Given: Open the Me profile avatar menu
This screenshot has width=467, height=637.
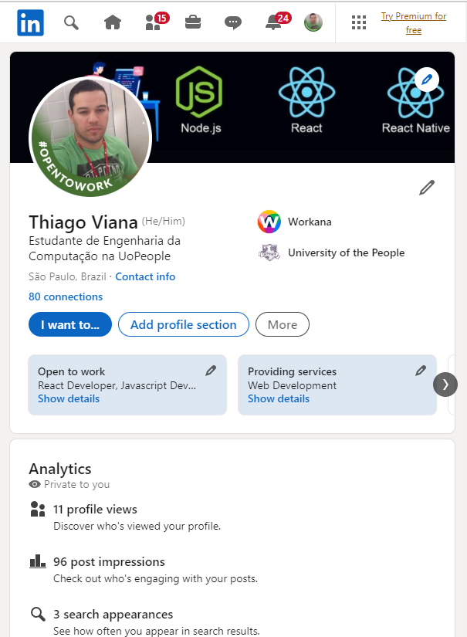Looking at the screenshot, I should pyautogui.click(x=313, y=22).
